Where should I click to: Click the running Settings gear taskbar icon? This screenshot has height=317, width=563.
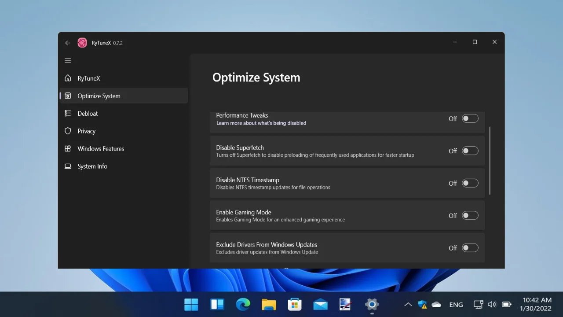[372, 304]
